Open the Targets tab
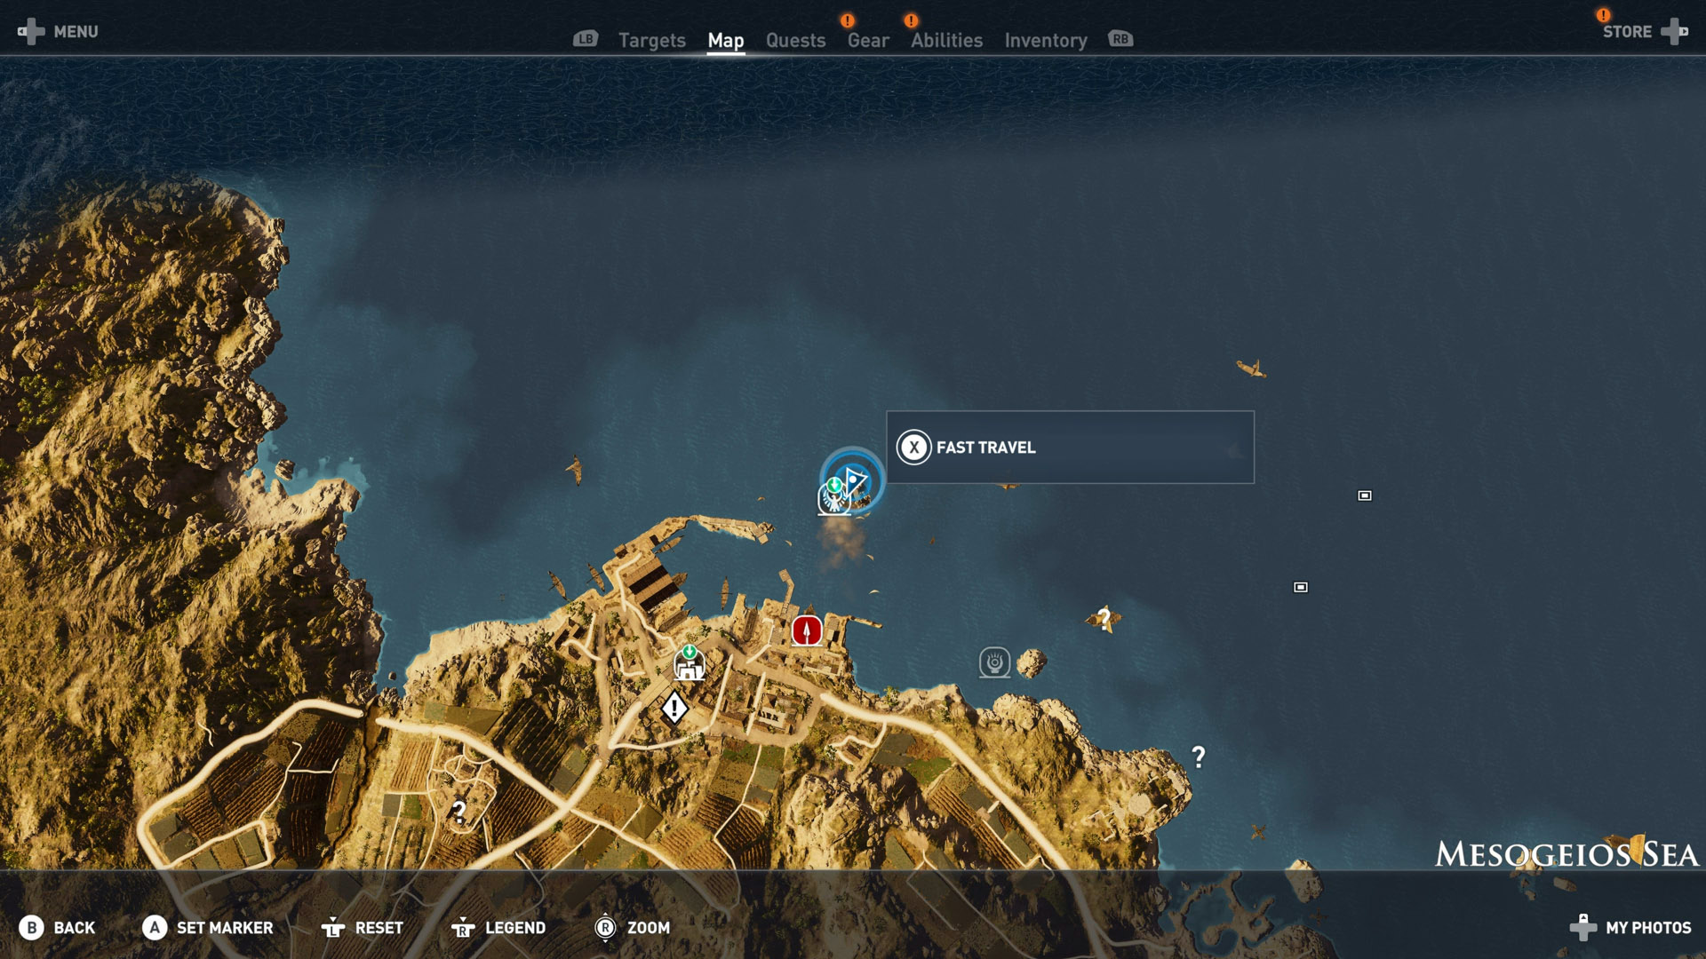This screenshot has width=1706, height=959. (651, 40)
